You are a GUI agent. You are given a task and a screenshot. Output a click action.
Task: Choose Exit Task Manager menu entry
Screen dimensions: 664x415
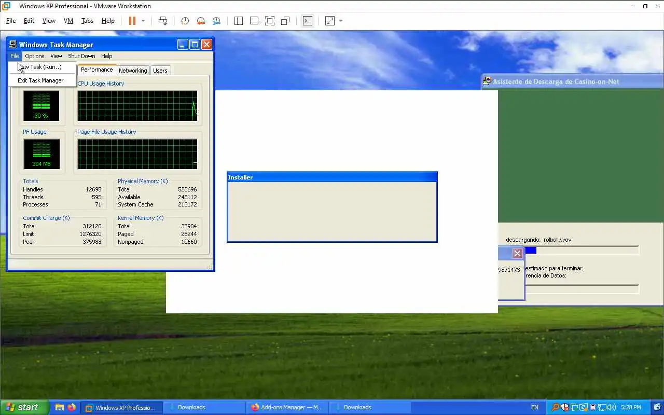click(x=42, y=80)
